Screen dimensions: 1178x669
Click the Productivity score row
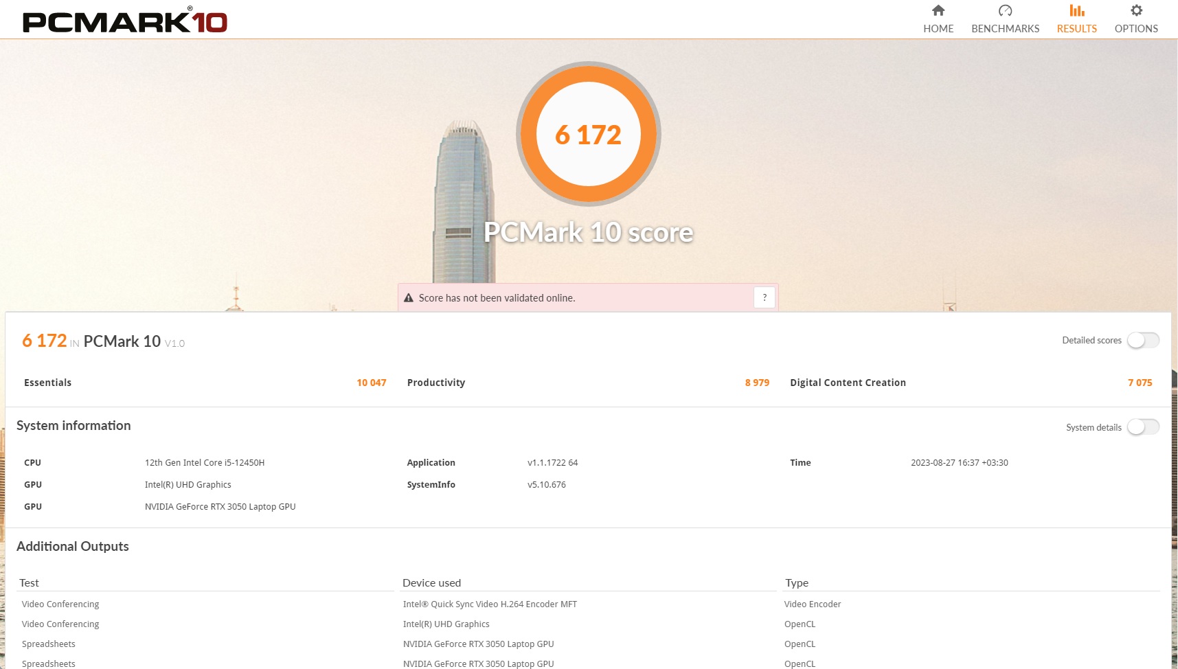587,383
